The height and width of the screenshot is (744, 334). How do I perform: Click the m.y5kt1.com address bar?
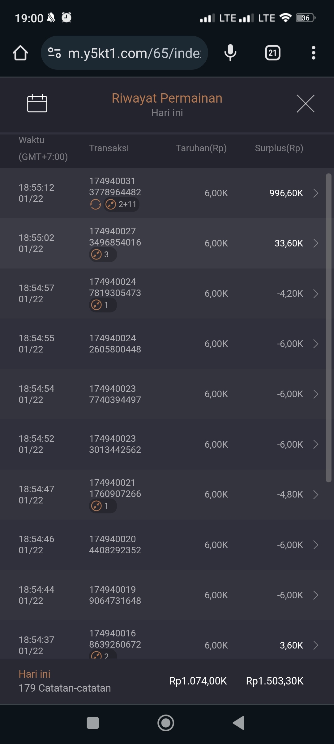pyautogui.click(x=134, y=53)
